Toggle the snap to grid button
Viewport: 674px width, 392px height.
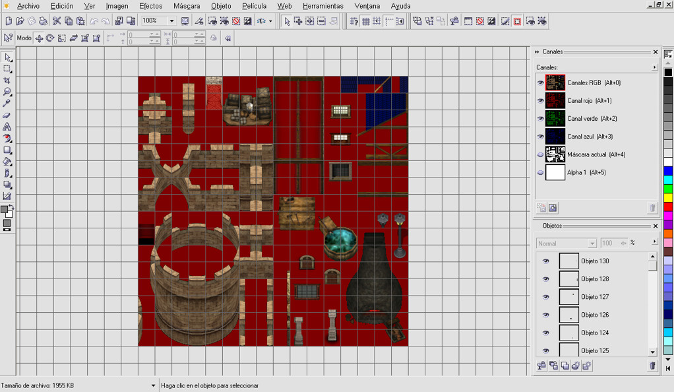pyautogui.click(x=377, y=21)
